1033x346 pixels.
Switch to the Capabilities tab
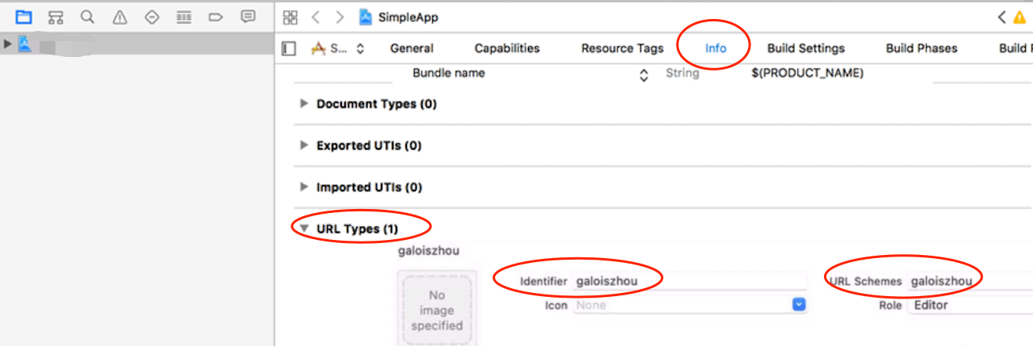[507, 48]
